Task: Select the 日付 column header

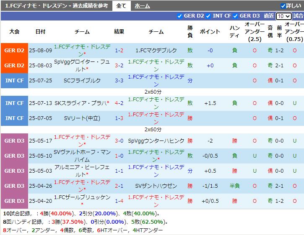Action: (40, 31)
